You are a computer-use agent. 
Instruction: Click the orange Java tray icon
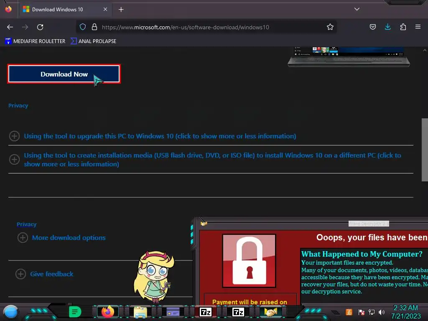pyautogui.click(x=349, y=312)
